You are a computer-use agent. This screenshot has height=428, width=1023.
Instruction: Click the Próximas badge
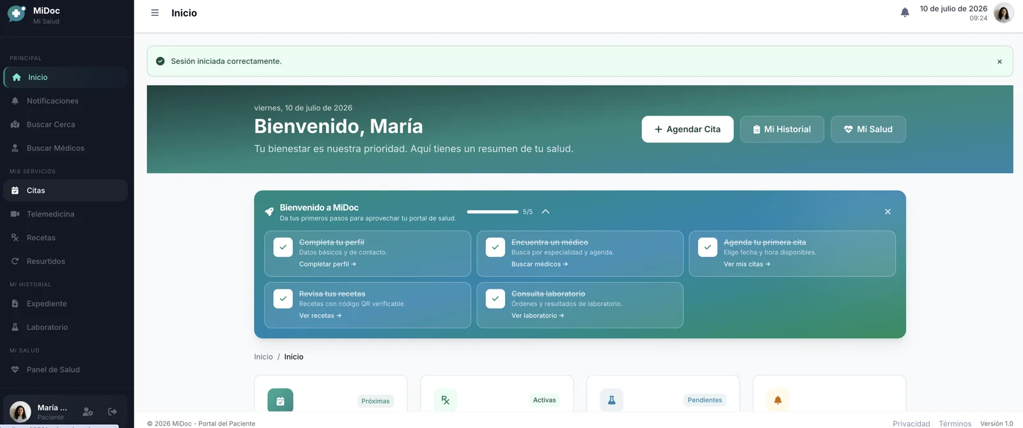click(375, 401)
